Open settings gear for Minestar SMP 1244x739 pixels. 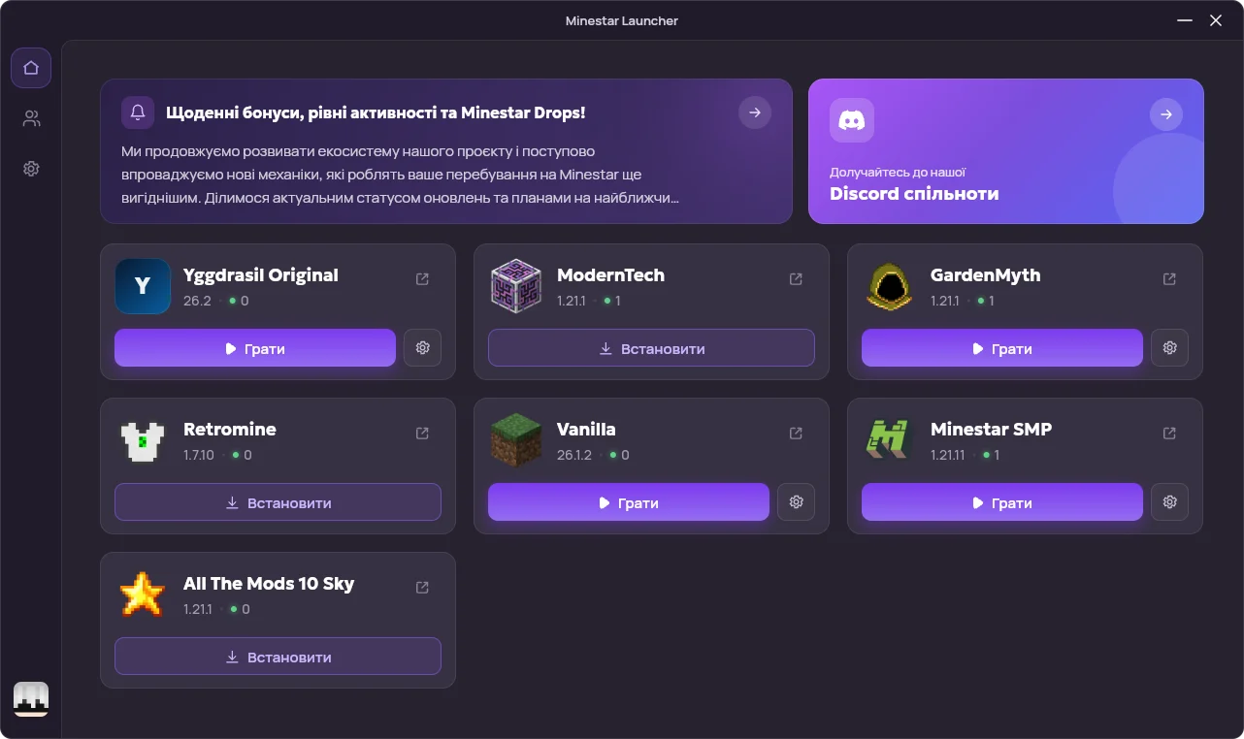click(x=1169, y=502)
